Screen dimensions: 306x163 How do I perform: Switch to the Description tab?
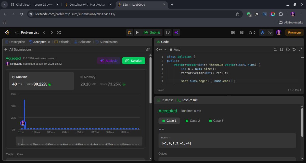[15, 42]
